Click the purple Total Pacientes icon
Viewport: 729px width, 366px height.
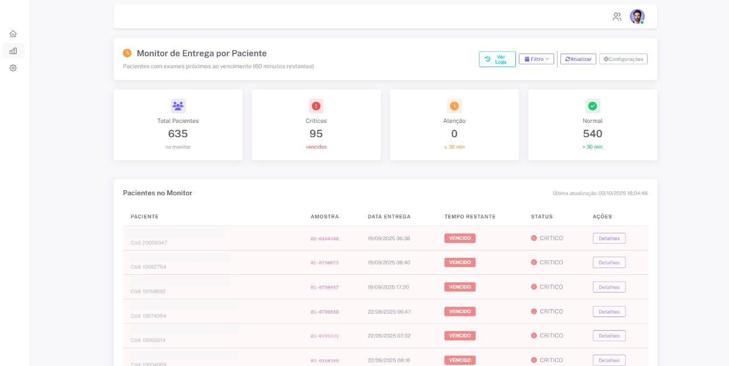178,106
